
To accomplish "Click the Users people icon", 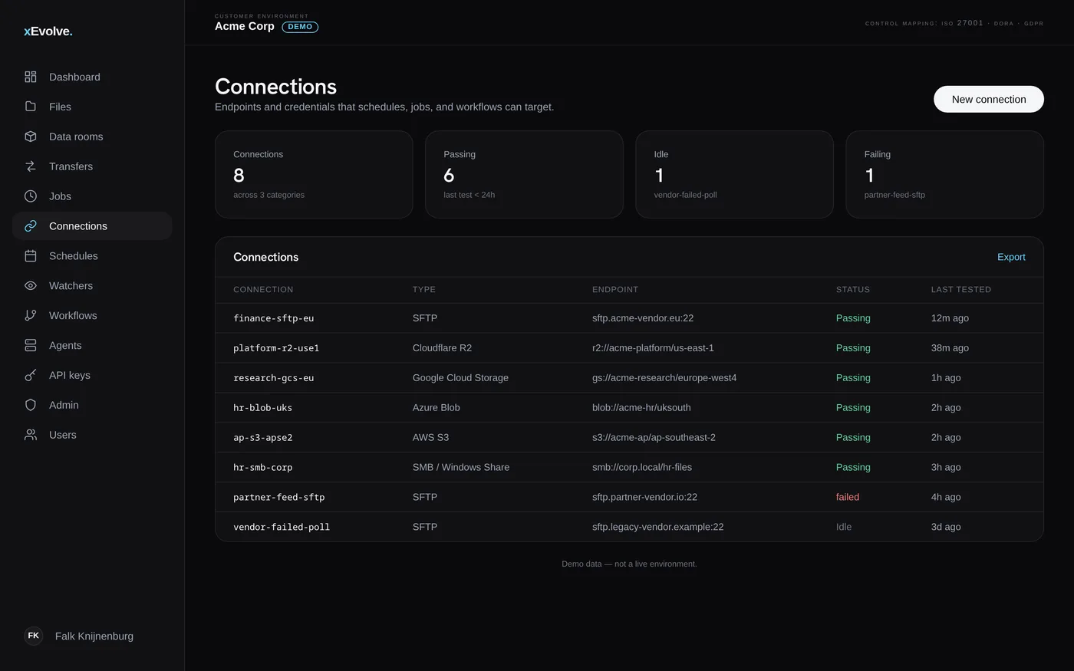I will click(x=31, y=435).
